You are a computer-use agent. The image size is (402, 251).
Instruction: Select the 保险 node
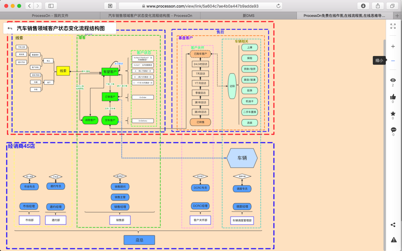[x=250, y=58]
